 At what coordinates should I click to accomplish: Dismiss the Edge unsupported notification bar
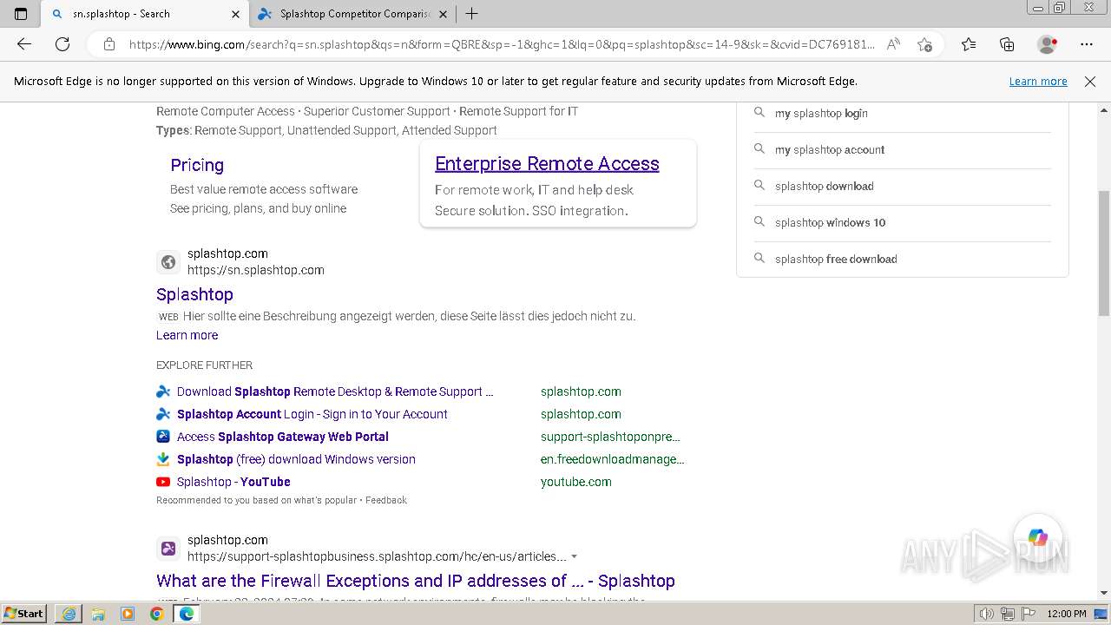(1090, 82)
